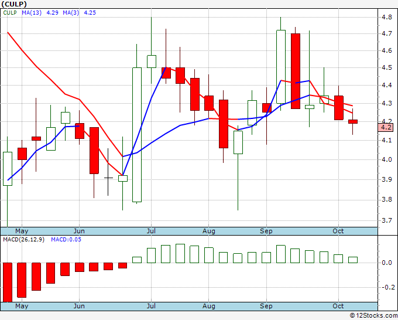Image resolution: width=398 pixels, height=320 pixels.
Task: Click the Jun label on MACD axis
Action: point(79,306)
